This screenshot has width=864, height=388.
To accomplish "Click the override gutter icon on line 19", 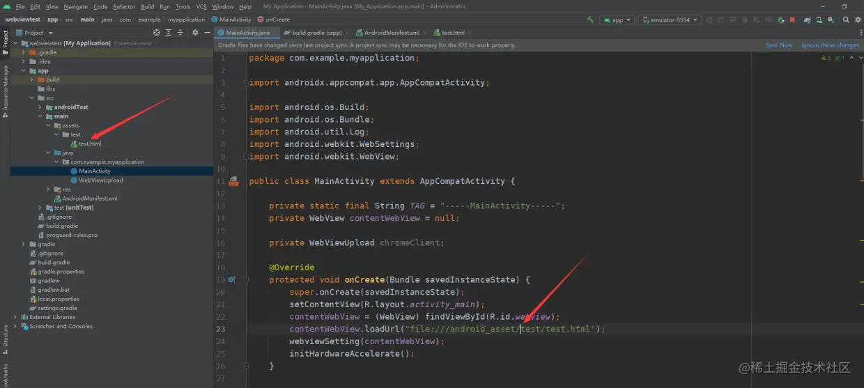I will (x=231, y=280).
